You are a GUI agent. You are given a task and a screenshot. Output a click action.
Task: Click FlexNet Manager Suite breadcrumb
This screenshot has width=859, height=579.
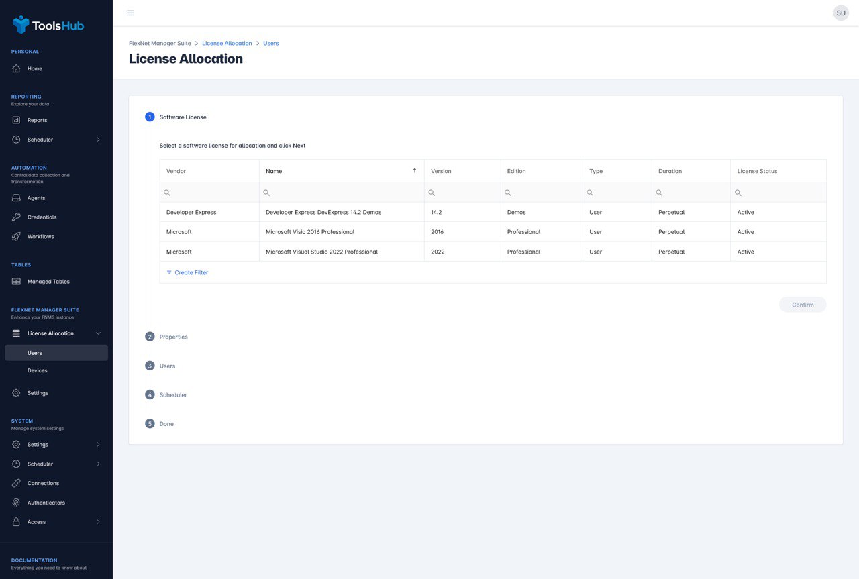(x=160, y=43)
